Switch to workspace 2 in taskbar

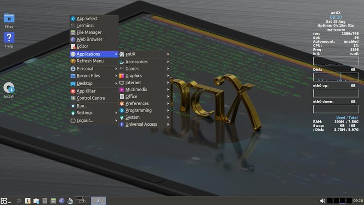point(98,200)
